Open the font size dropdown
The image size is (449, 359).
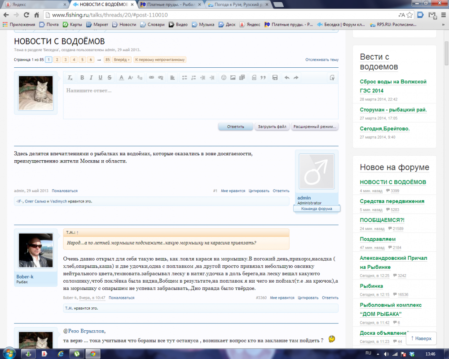tap(131, 78)
